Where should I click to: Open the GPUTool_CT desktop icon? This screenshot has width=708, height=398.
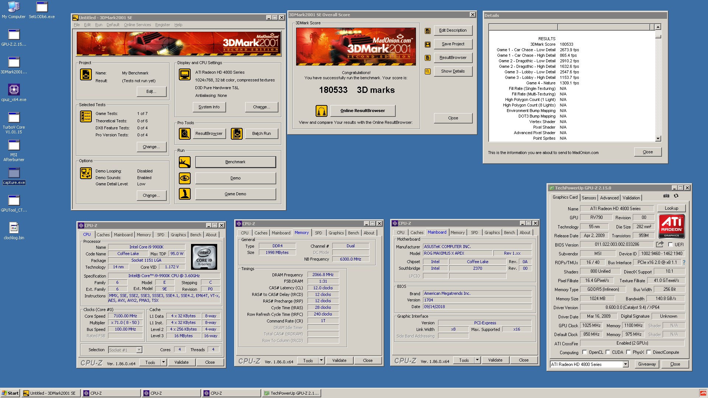point(14,203)
